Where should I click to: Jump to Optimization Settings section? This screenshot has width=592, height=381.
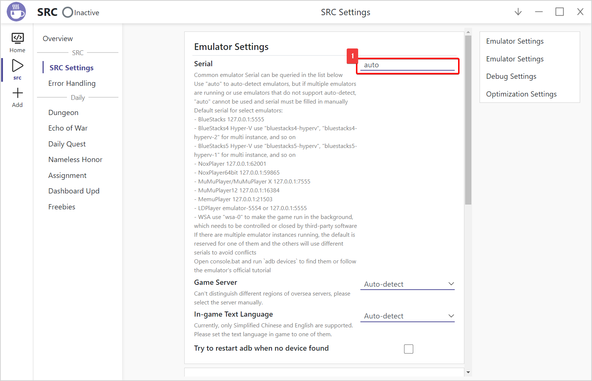(x=521, y=94)
